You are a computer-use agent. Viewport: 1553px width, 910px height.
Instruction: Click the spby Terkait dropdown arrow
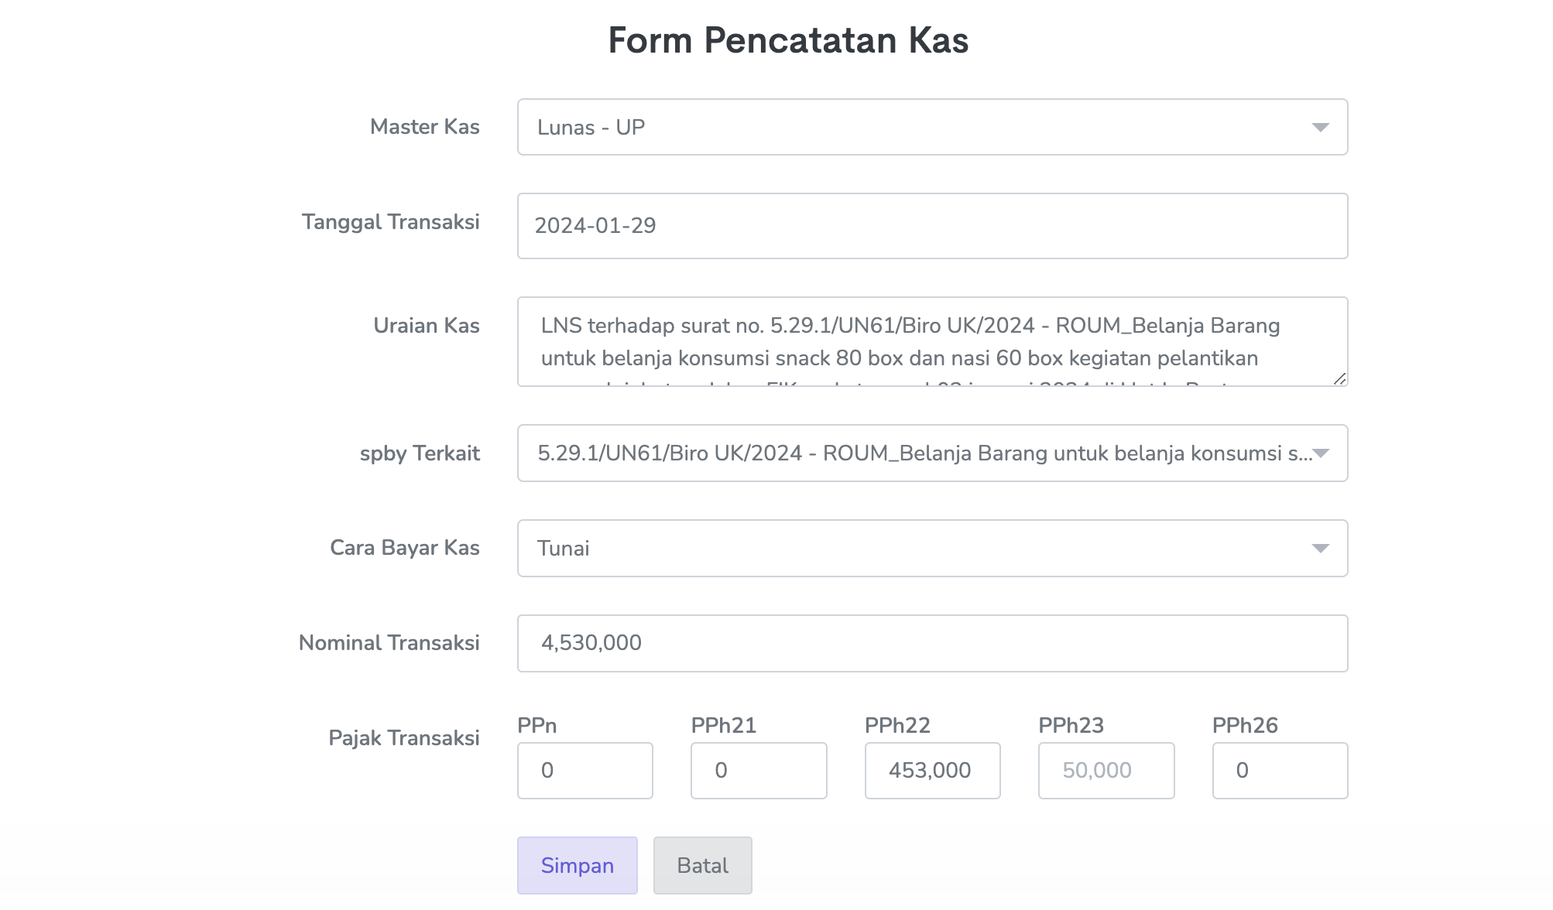pos(1321,453)
